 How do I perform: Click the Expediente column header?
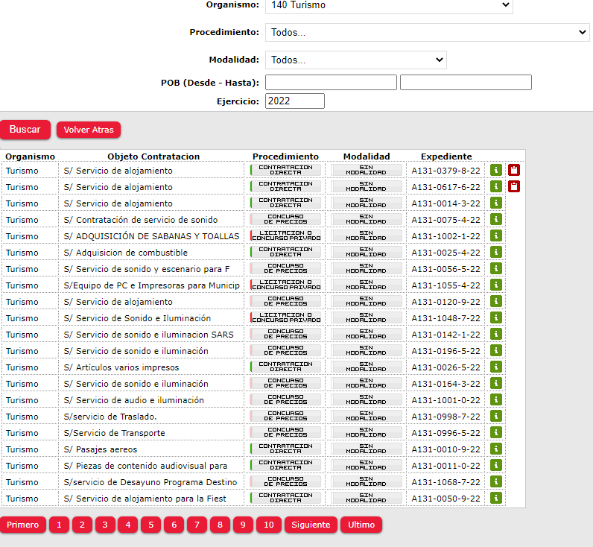tap(446, 156)
